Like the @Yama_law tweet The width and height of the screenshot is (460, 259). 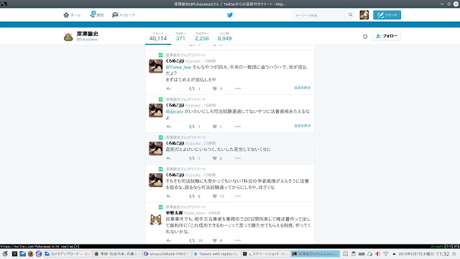tap(215, 88)
